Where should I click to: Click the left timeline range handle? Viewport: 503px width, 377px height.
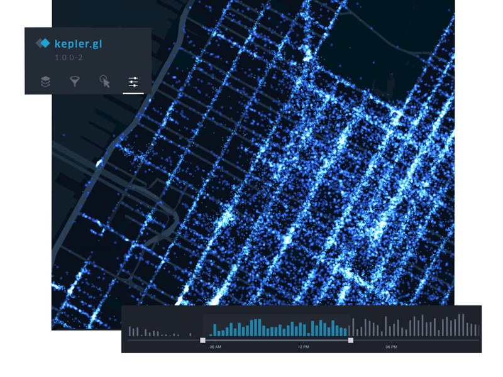pyautogui.click(x=203, y=340)
